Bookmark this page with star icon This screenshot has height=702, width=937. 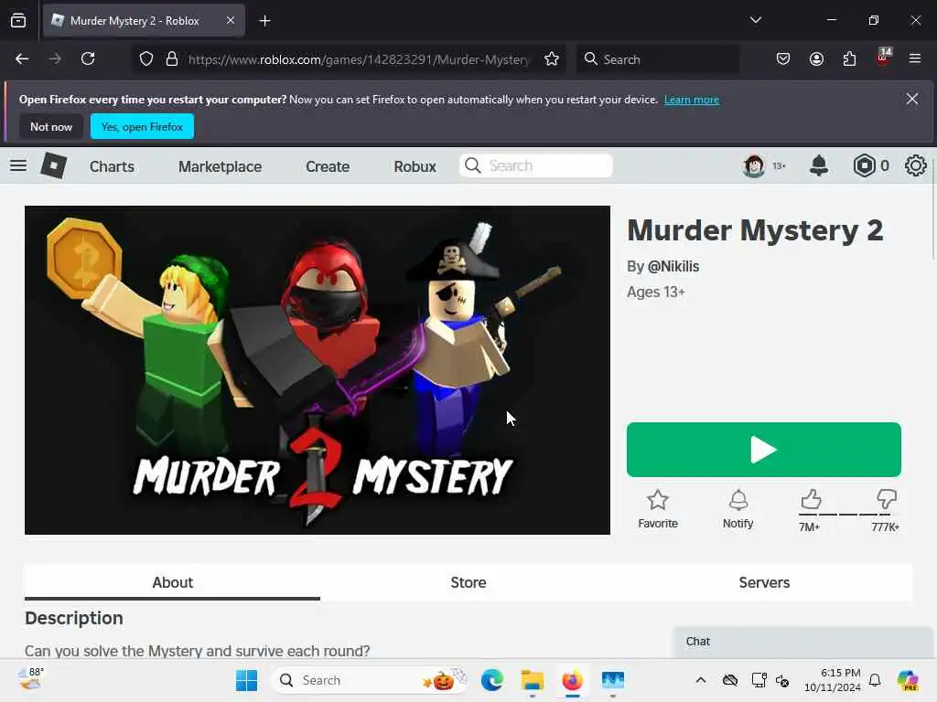552,59
